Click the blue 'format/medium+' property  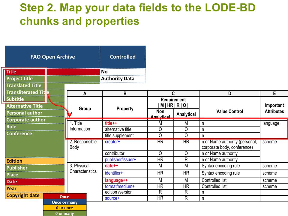(120, 186)
